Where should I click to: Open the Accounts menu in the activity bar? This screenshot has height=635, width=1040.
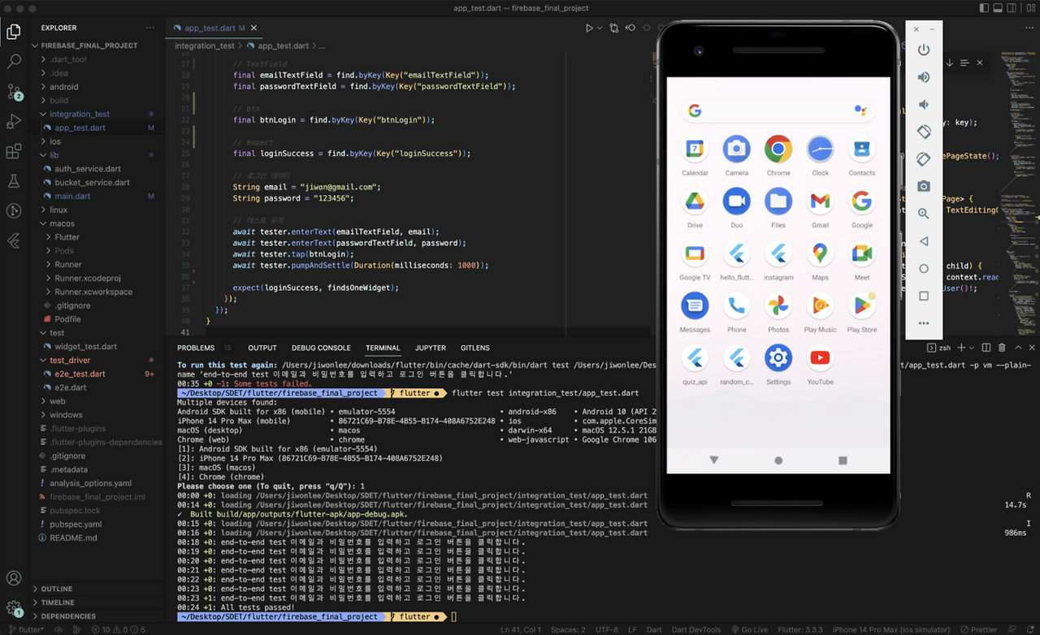tap(14, 578)
